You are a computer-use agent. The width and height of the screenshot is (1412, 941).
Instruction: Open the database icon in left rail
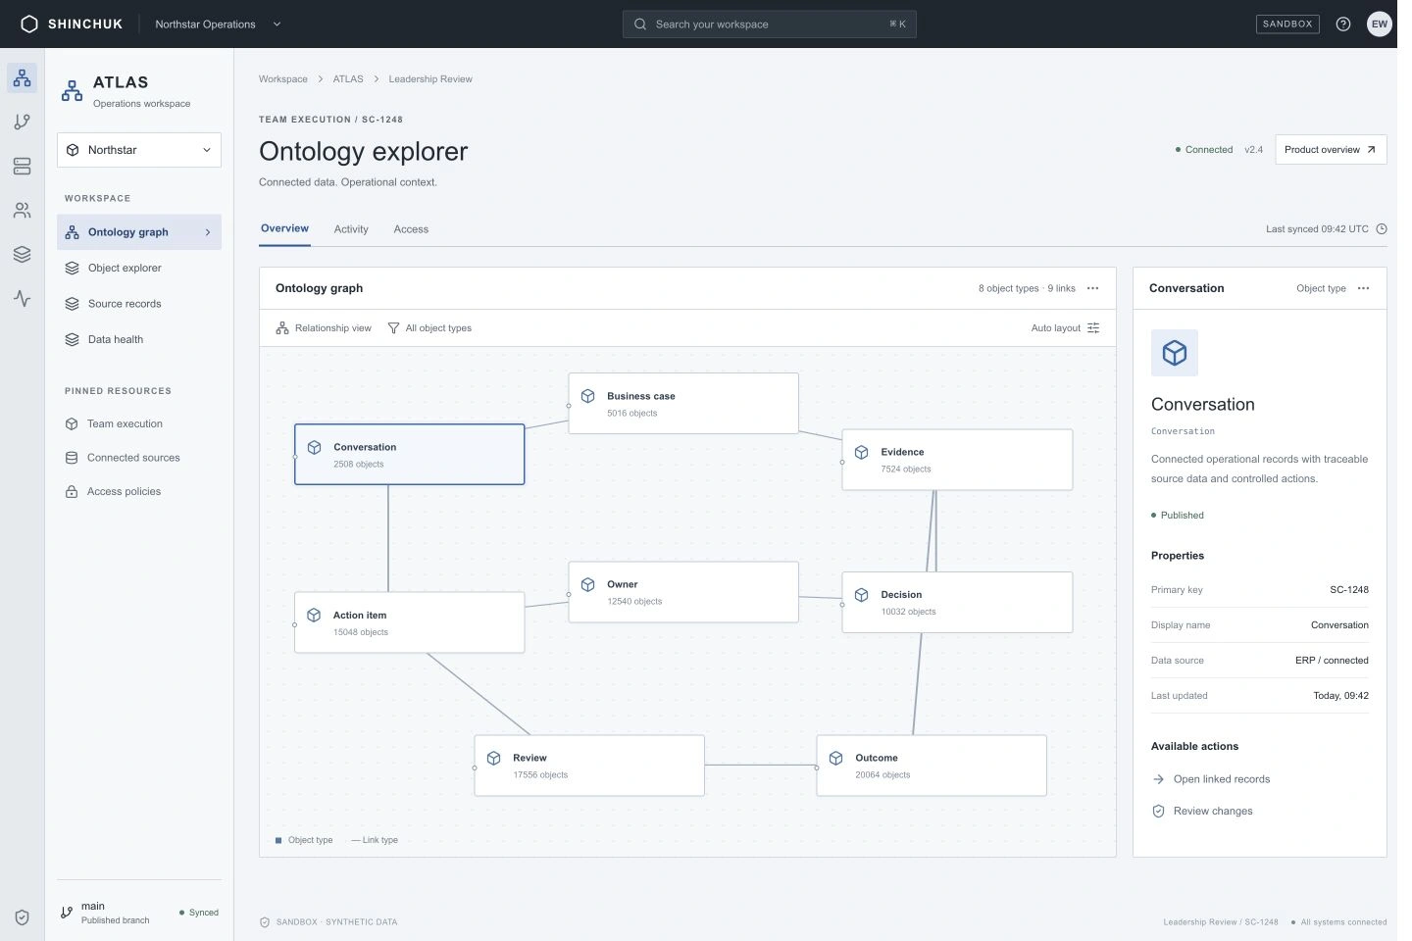[22, 167]
